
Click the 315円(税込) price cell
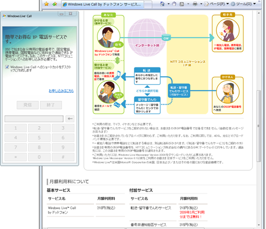[x=188, y=225]
